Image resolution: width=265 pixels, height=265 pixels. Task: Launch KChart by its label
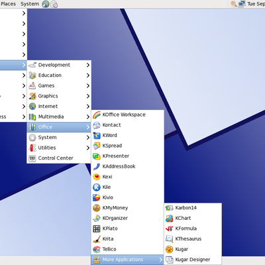point(183,218)
